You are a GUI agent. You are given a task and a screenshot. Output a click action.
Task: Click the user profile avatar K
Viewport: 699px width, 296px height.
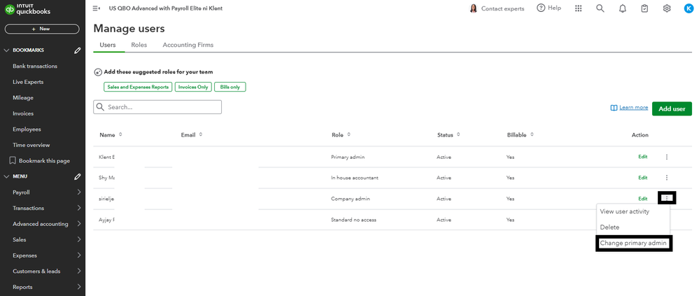pos(689,8)
